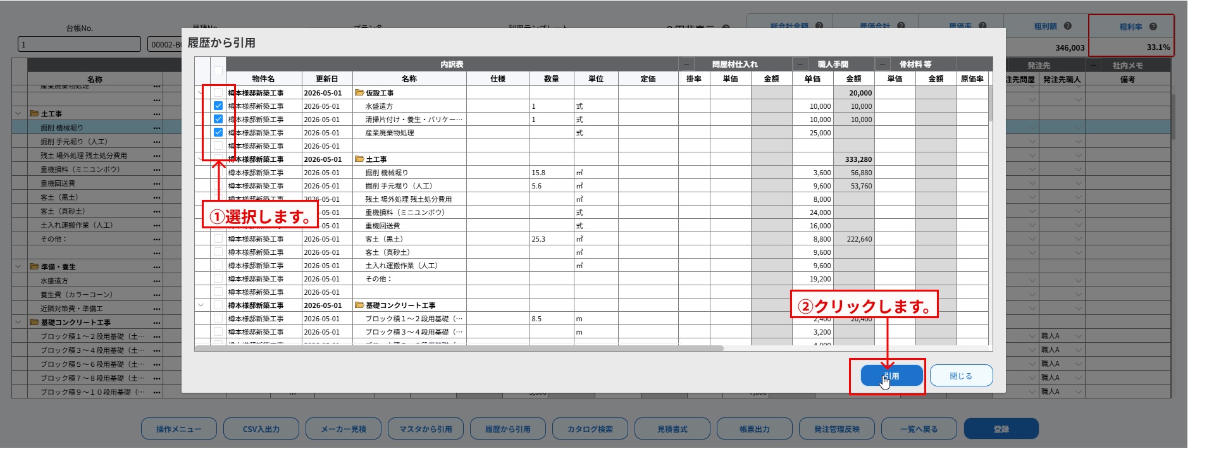Open the three-dot menu for 準備・養生 folder row
This screenshot has width=1214, height=456.
point(156,267)
